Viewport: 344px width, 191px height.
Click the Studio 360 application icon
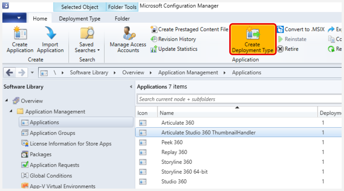point(143,182)
